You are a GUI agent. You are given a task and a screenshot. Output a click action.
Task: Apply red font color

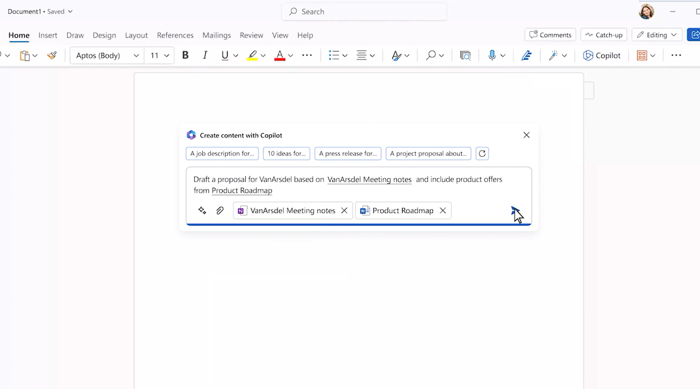coord(280,56)
